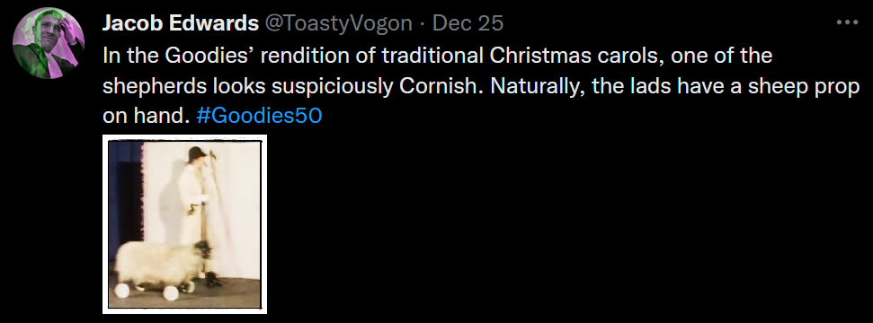Image resolution: width=873 pixels, height=323 pixels.
Task: Enlarge the attached sheep prop image
Action: (x=185, y=224)
